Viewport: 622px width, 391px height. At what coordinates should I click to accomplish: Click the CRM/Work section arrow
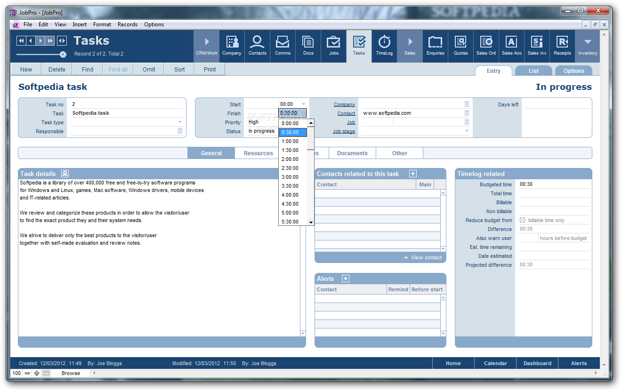207,46
